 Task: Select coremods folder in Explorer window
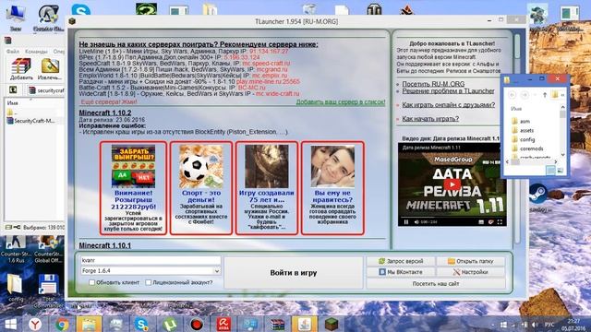click(527, 148)
